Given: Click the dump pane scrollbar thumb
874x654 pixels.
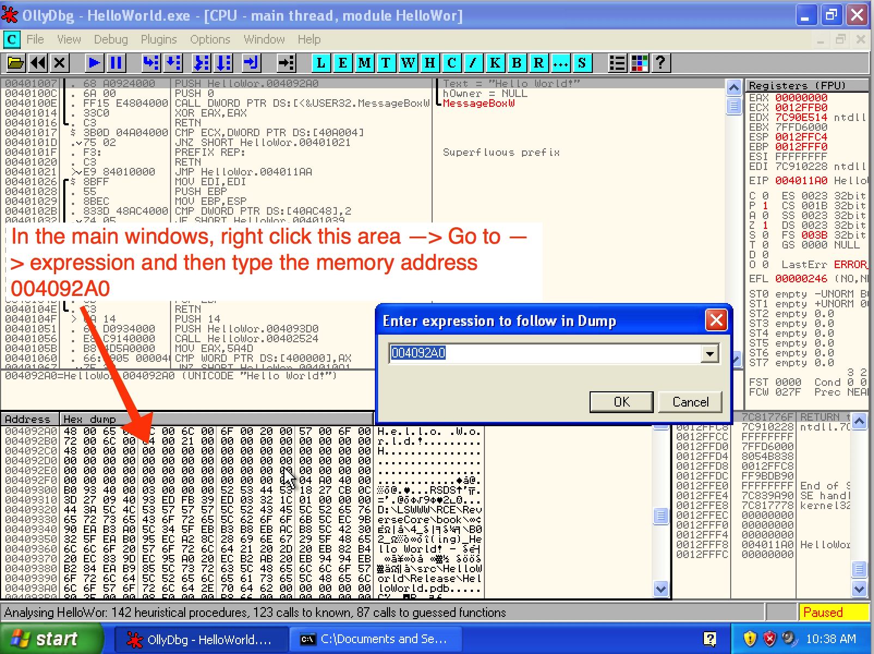Looking at the screenshot, I should click(x=661, y=516).
